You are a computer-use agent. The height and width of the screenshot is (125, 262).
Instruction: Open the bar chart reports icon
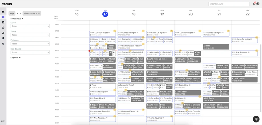[3, 33]
